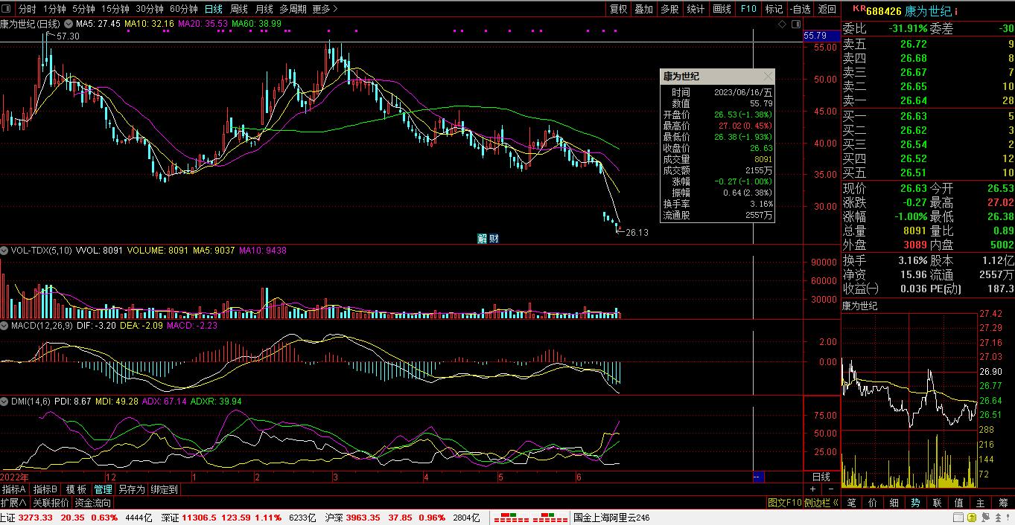Switch to the 周线 weekly chart tab
Screen dimensions: 1015x525
[239, 9]
